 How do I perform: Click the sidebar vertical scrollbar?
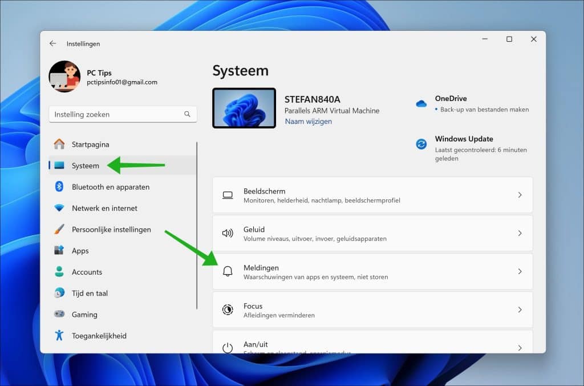tap(197, 225)
